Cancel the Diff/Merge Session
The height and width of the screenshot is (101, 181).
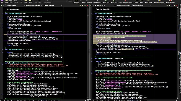(126, 1)
